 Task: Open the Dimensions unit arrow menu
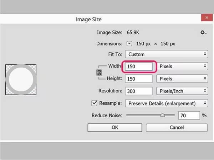click(x=129, y=43)
